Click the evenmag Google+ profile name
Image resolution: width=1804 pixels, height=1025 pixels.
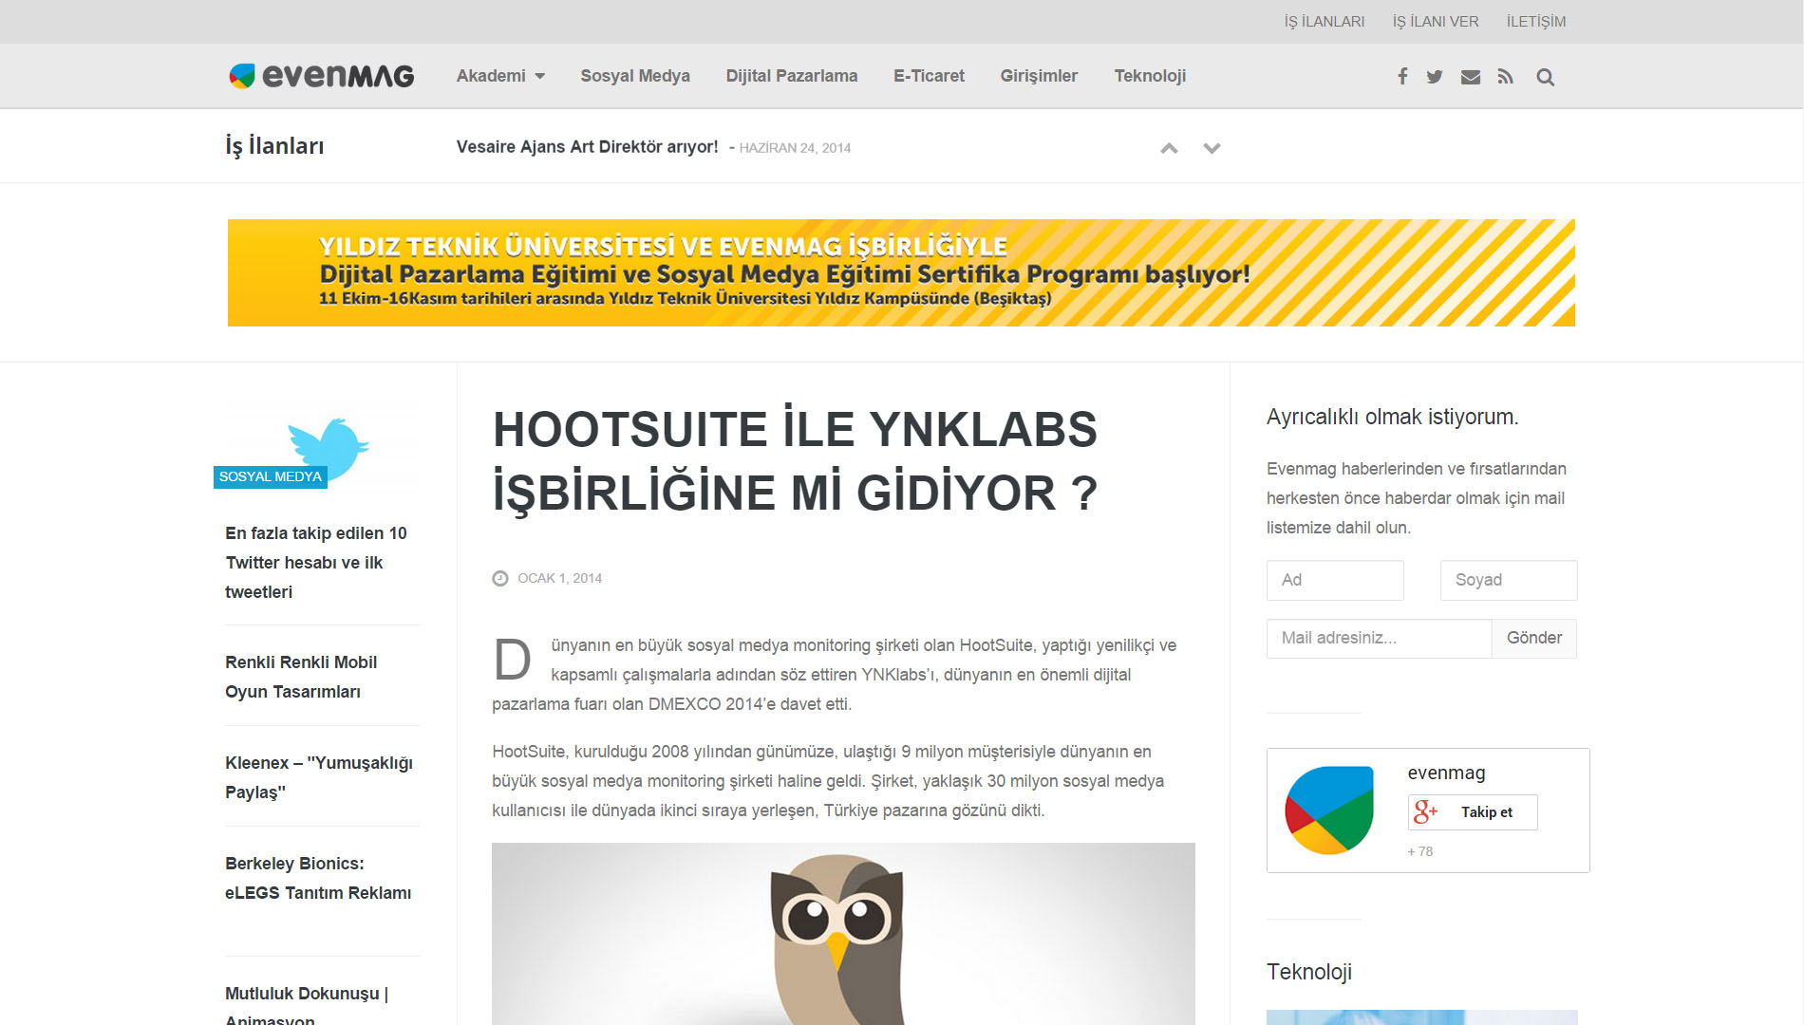click(x=1446, y=773)
